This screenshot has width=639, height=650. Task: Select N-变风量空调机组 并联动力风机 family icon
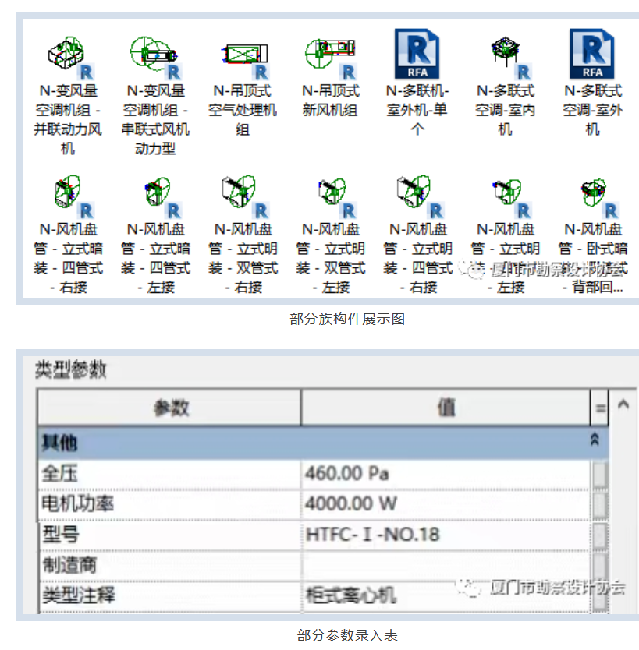tap(69, 57)
